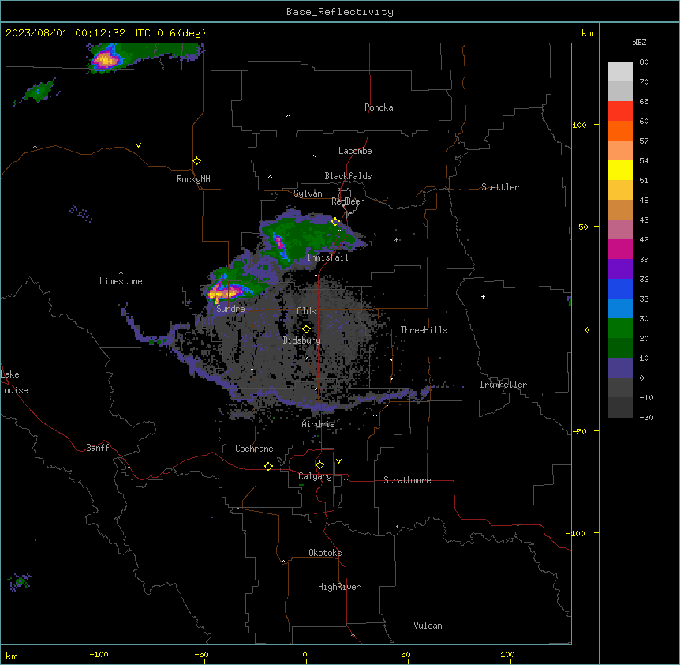Click the Olds town label

306,311
